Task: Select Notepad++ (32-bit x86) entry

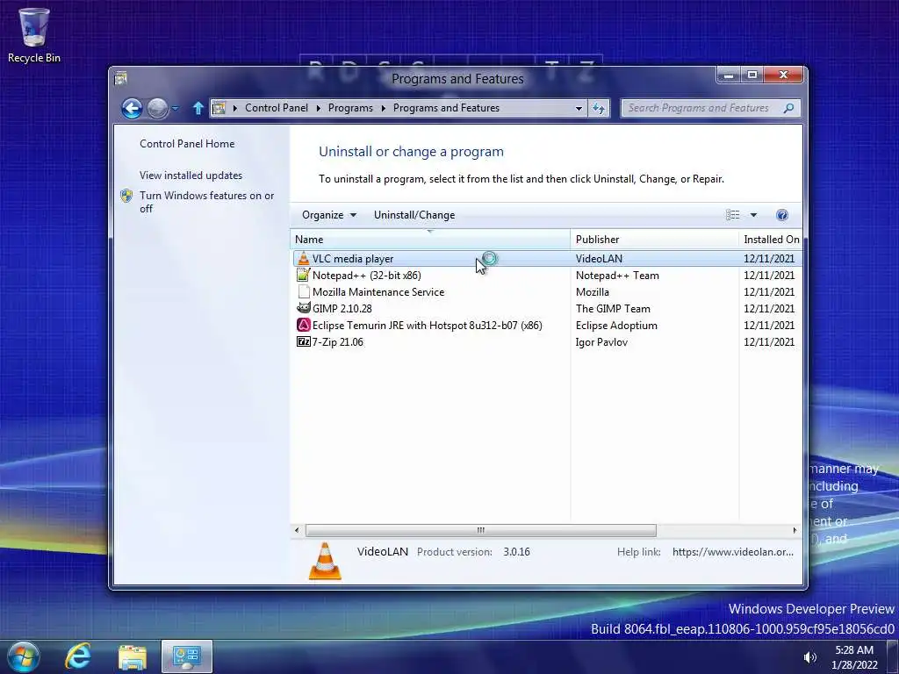Action: click(366, 275)
